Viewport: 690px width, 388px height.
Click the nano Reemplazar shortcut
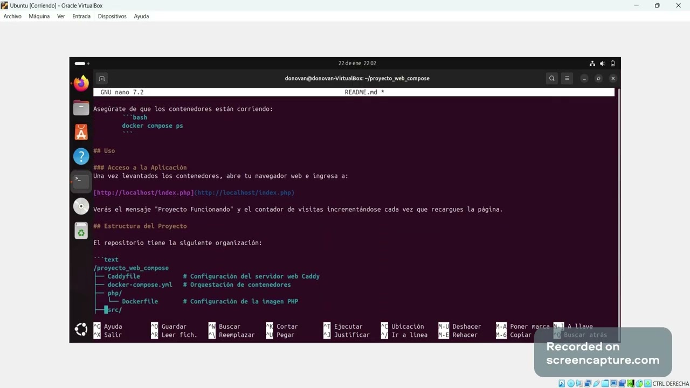click(x=232, y=335)
